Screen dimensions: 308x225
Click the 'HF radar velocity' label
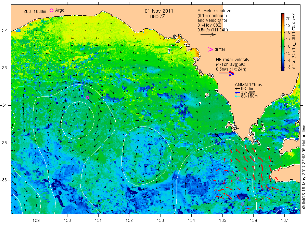[x=233, y=60]
